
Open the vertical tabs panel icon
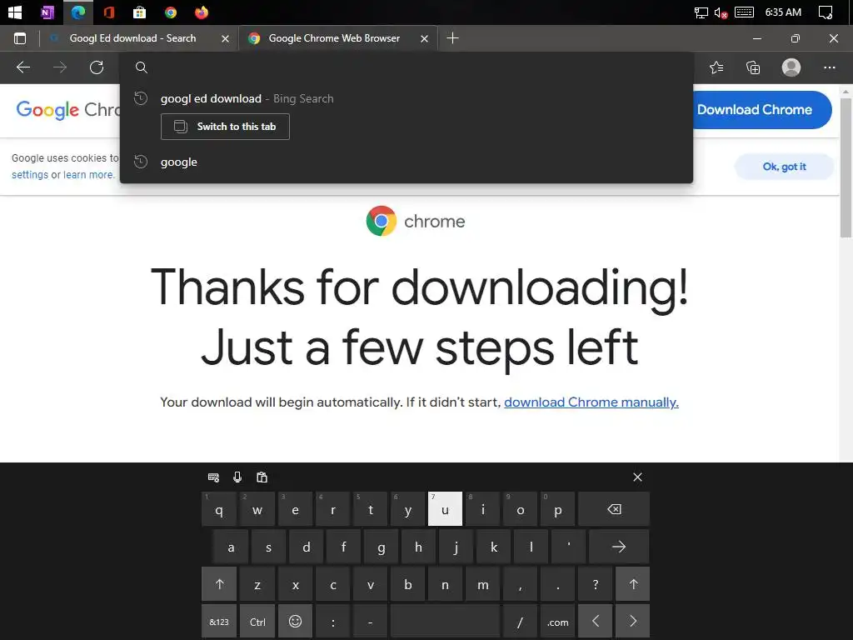click(x=20, y=38)
